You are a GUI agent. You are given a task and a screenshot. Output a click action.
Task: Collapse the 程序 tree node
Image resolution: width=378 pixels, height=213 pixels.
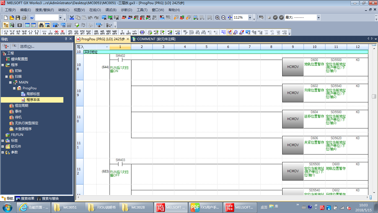coord(3,65)
